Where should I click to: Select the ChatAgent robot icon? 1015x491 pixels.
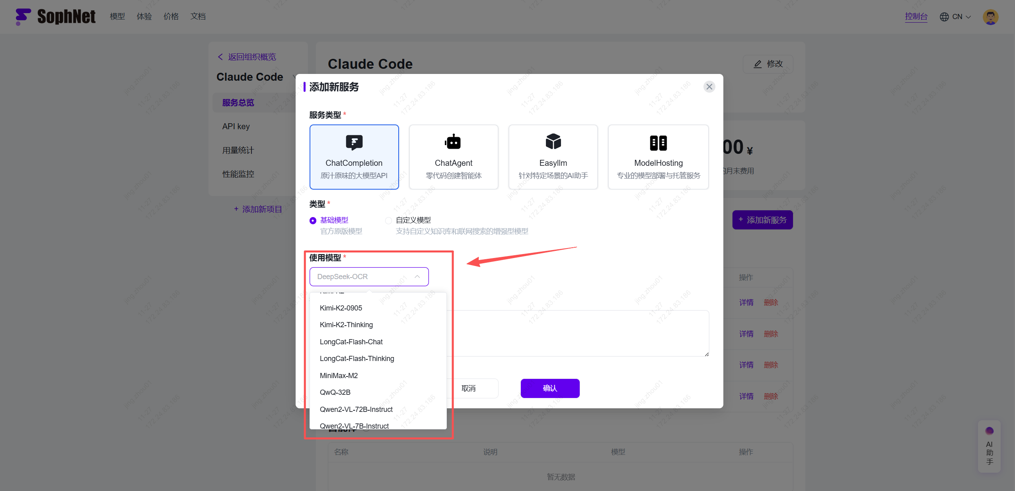point(453,142)
